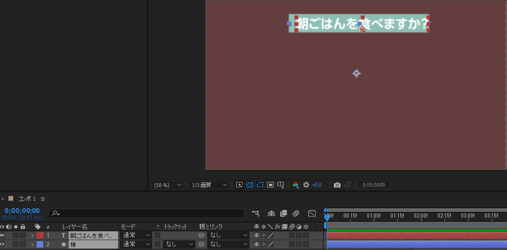Click the viewer timecode 0;00;00;00 button
The width and height of the screenshot is (507, 250).
[374, 185]
